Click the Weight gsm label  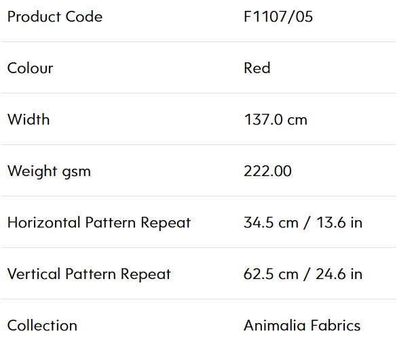tap(49, 171)
